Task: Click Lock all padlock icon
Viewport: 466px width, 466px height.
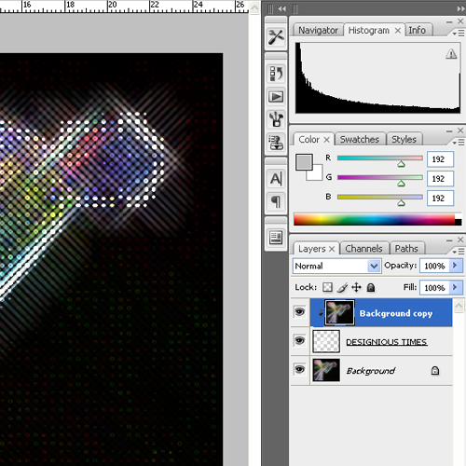Action: click(371, 288)
